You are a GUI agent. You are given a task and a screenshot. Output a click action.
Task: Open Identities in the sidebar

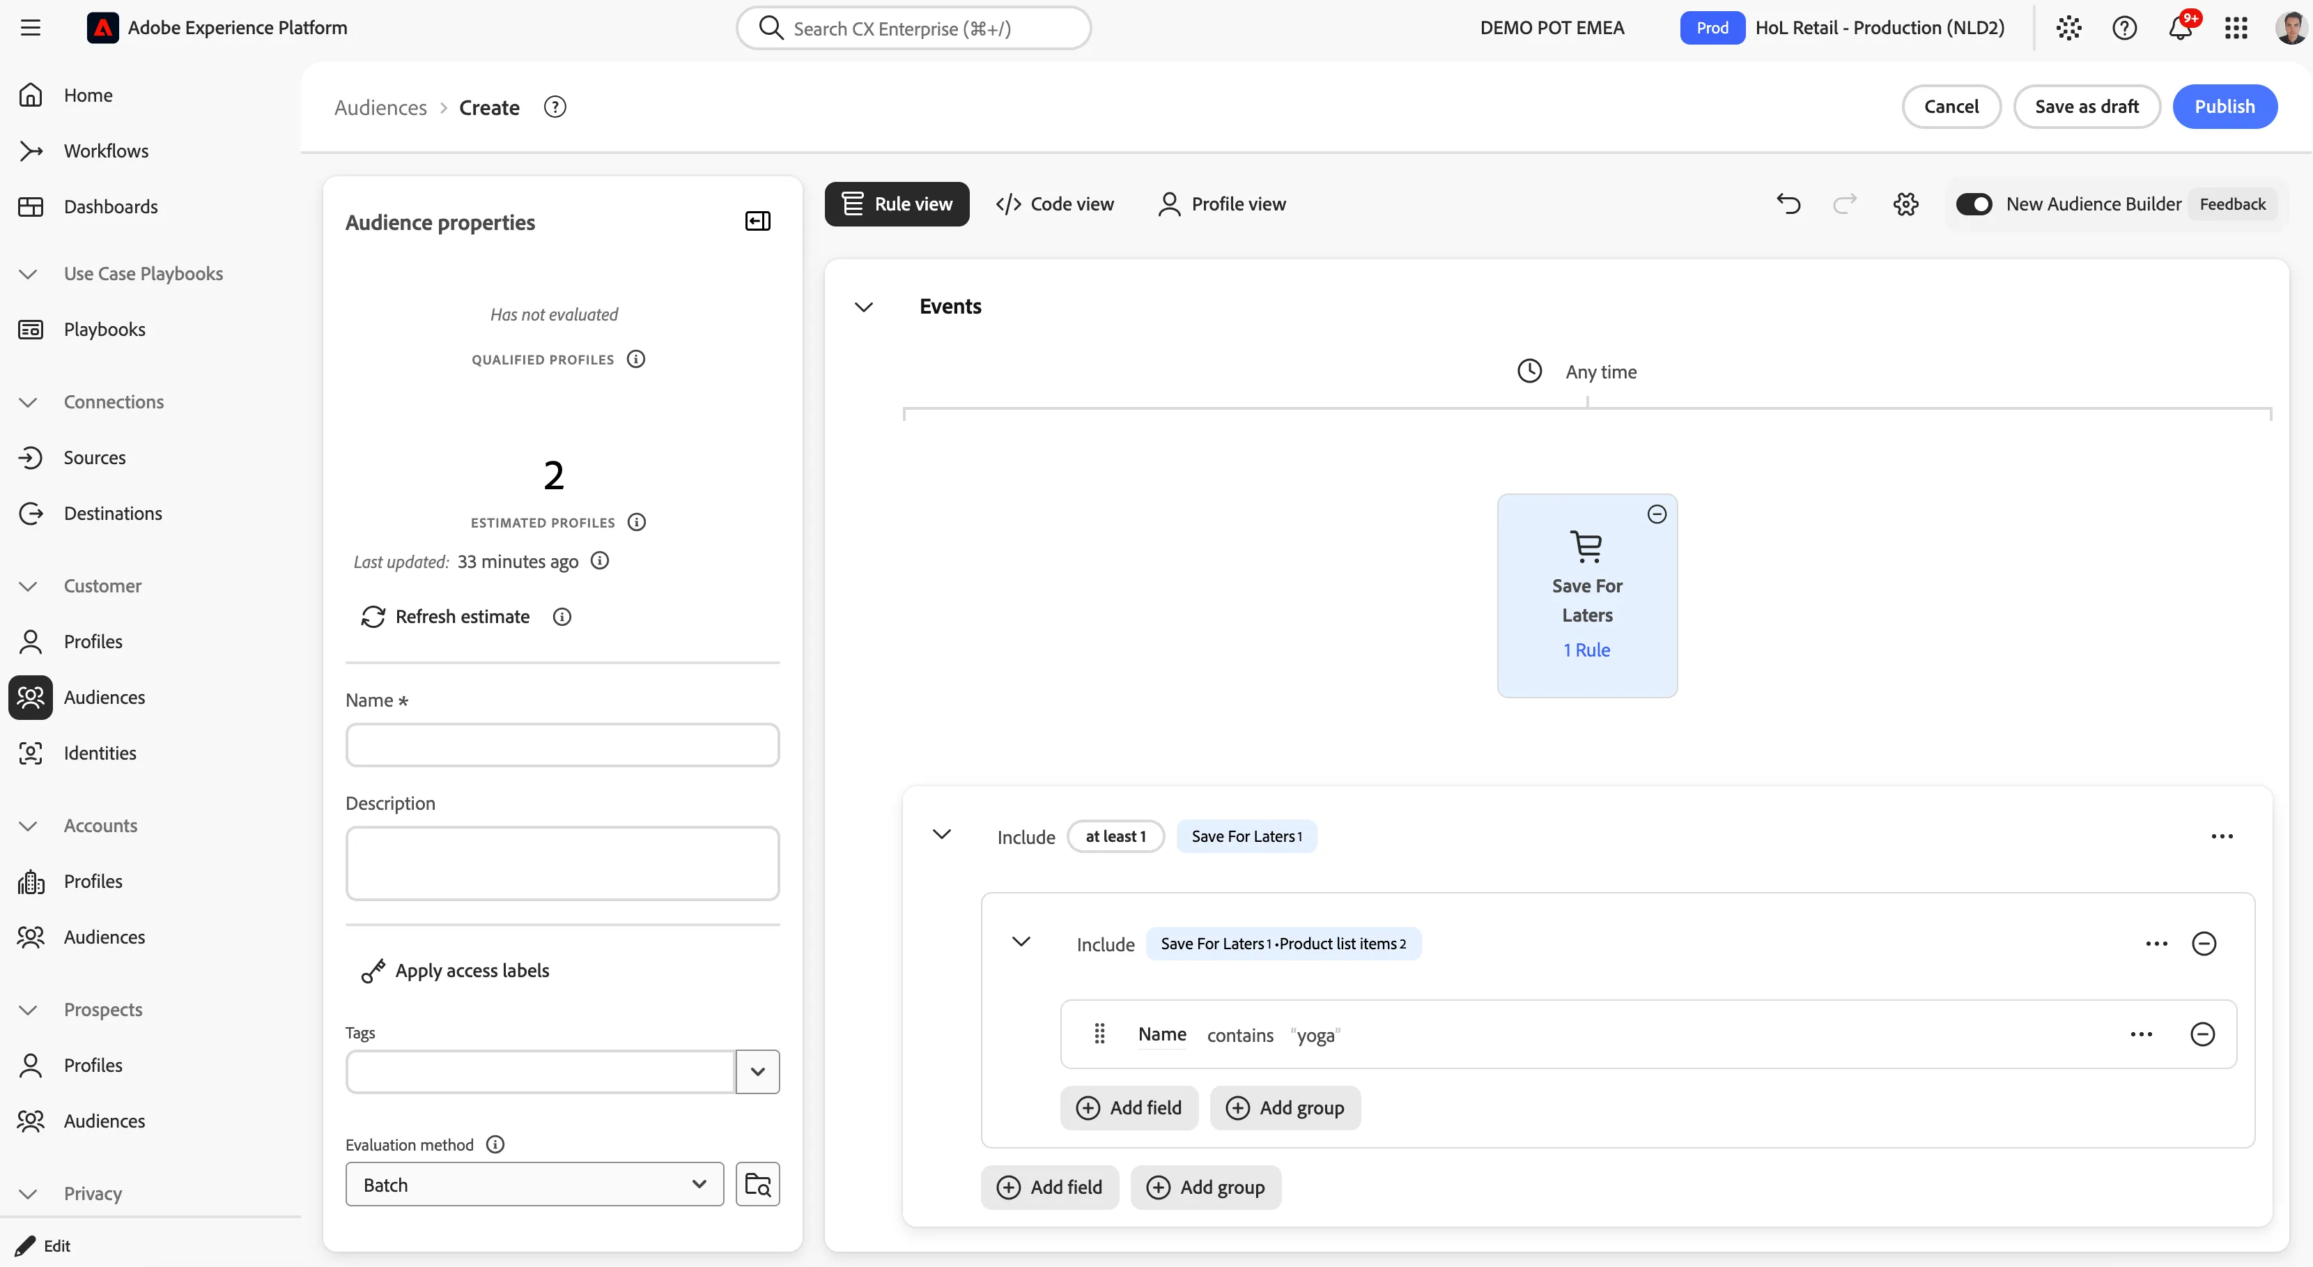100,753
